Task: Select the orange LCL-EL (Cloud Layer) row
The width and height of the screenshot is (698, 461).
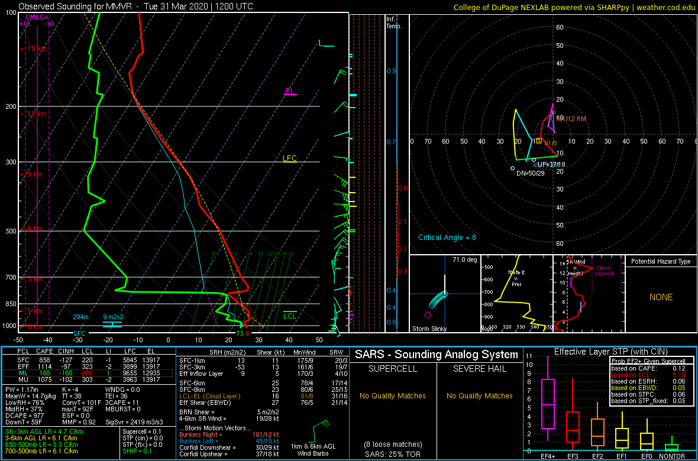Action: click(263, 396)
